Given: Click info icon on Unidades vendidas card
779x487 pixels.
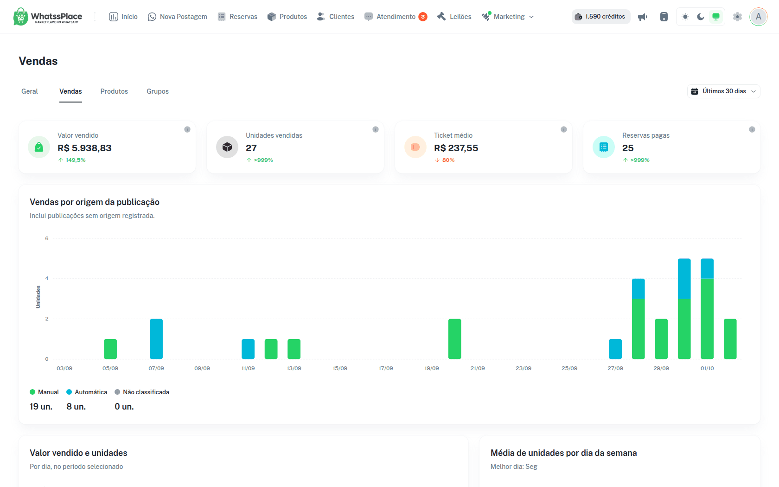Looking at the screenshot, I should click(376, 129).
